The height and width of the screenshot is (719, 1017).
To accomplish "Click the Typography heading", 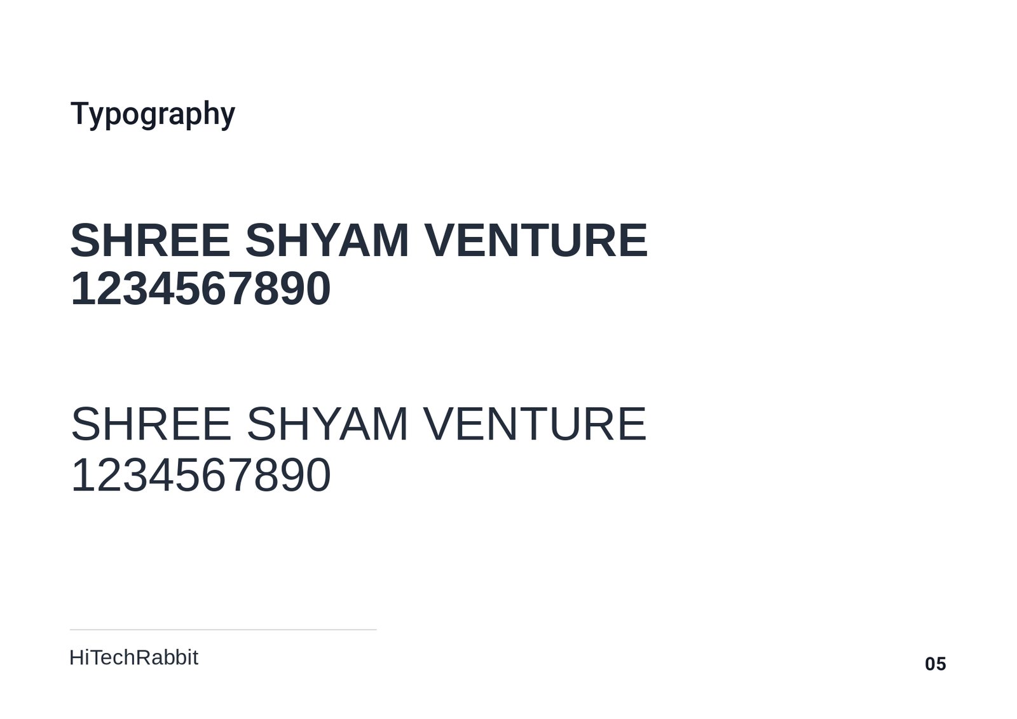I will click(x=153, y=114).
